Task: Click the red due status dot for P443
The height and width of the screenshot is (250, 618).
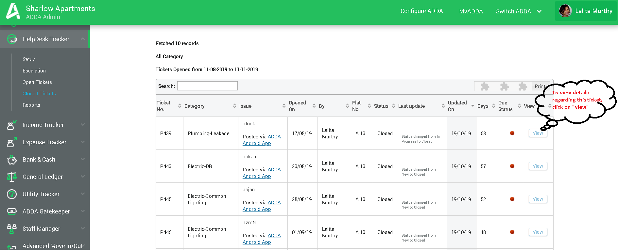Action: pos(512,166)
